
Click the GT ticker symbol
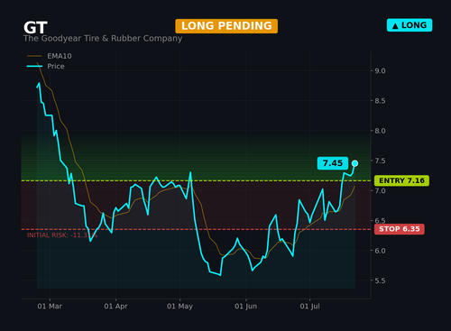coord(35,28)
